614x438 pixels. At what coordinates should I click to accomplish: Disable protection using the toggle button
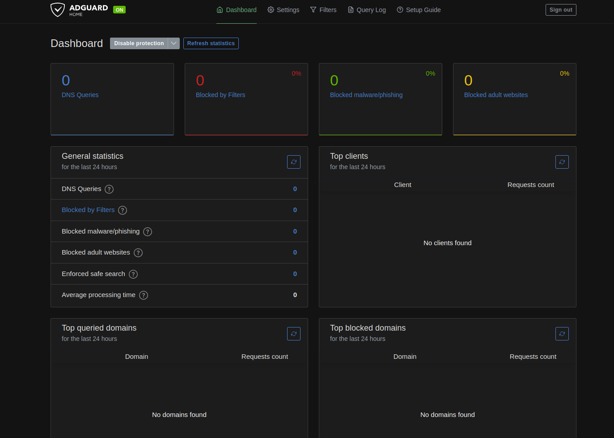click(139, 43)
